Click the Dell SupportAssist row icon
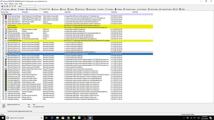The width and height of the screenshot is (214, 120). click(x=6, y=33)
